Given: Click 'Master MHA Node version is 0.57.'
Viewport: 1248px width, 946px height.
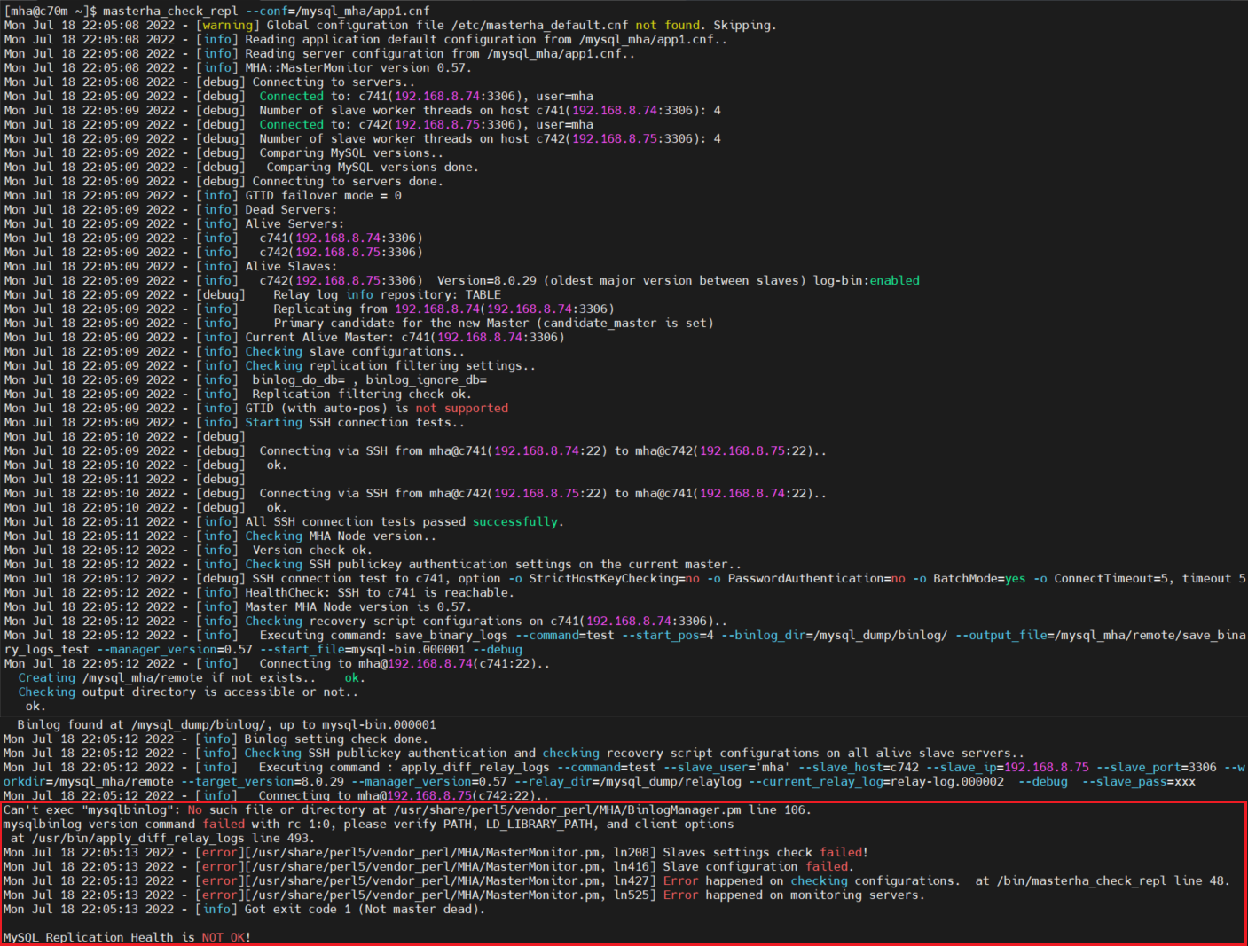Looking at the screenshot, I should point(358,606).
